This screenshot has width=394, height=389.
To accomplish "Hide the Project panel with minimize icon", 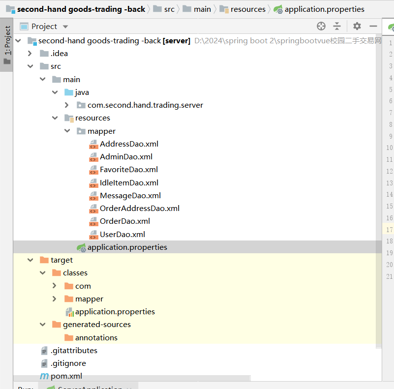I will [x=373, y=26].
